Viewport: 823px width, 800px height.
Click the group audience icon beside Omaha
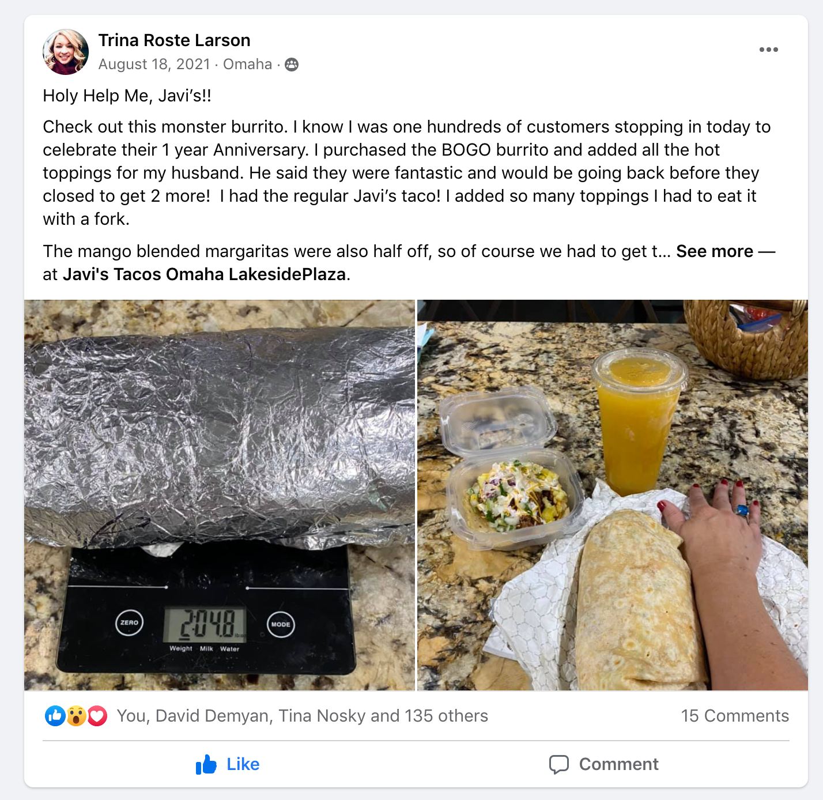(x=292, y=65)
